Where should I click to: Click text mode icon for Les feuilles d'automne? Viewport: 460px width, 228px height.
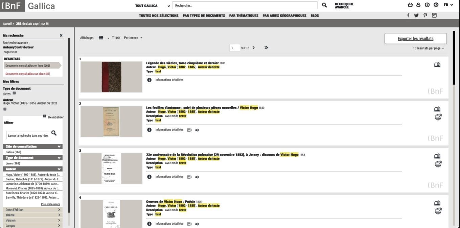click(x=189, y=130)
